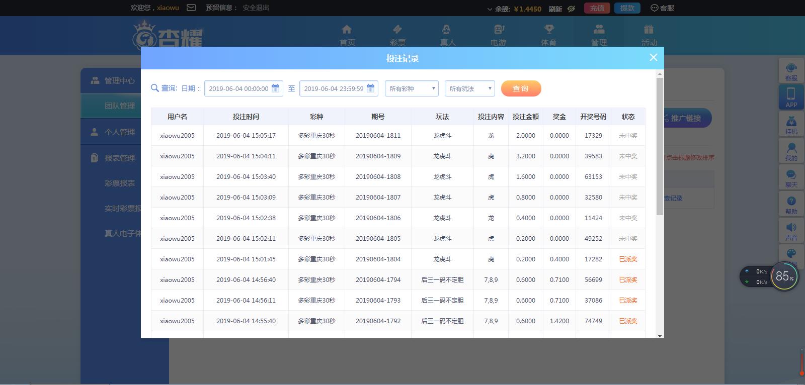Toggle the balance hide eye icon

(571, 9)
